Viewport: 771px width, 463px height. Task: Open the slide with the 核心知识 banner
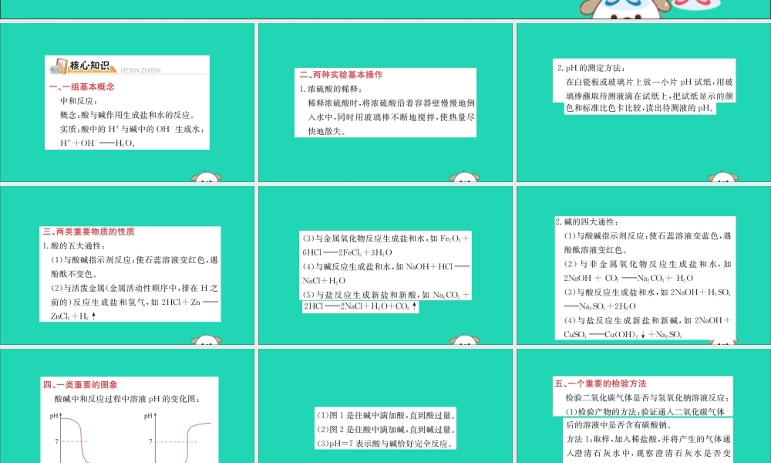pos(127,103)
